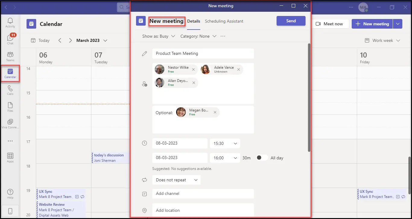Toggle the All day switch
412x219 pixels.
261,158
